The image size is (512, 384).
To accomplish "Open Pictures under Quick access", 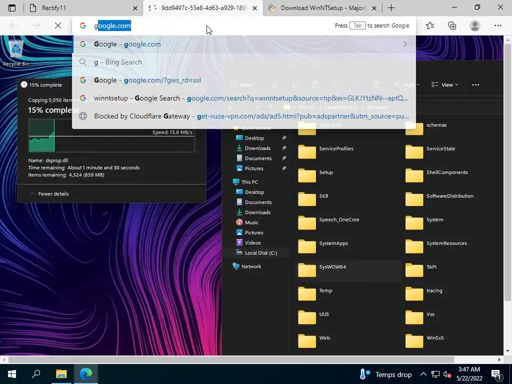I will coord(253,168).
